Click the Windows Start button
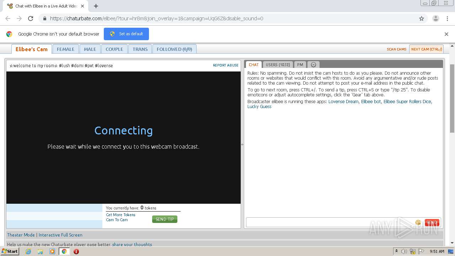The image size is (455, 256). pos(10,251)
